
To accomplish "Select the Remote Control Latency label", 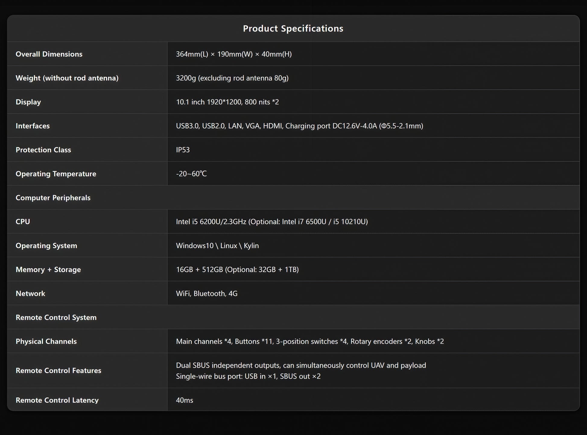I will (x=57, y=400).
